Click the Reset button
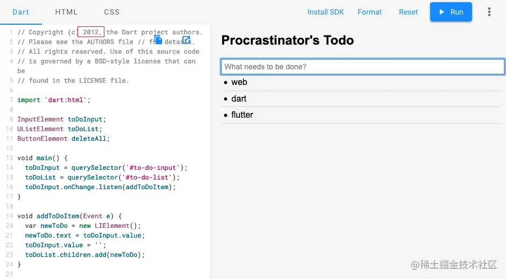This screenshot has height=279, width=506. click(408, 12)
